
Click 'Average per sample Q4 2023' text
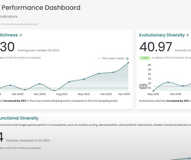39,50
